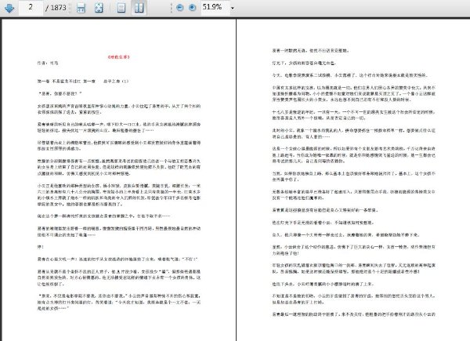Viewport: 470px width, 341px height.
Task: Click the fit-whole-page icon with arrows
Action: [x=99, y=8]
